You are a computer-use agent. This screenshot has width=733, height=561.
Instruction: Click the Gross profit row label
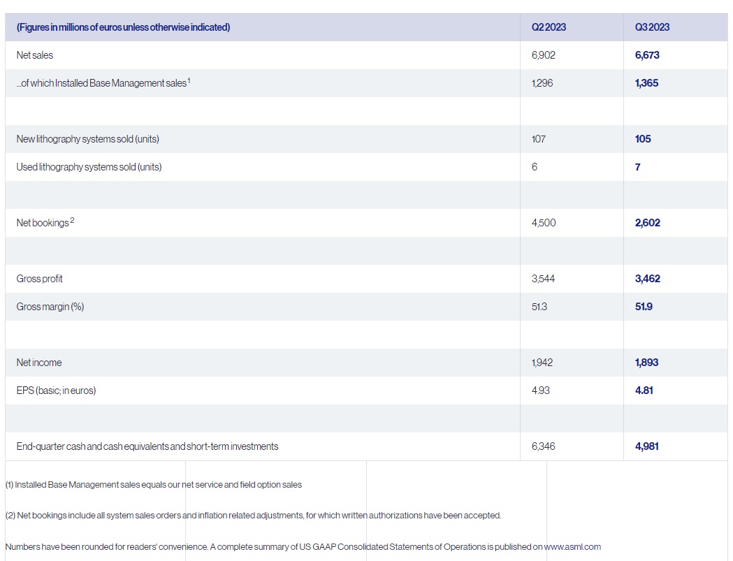39,278
